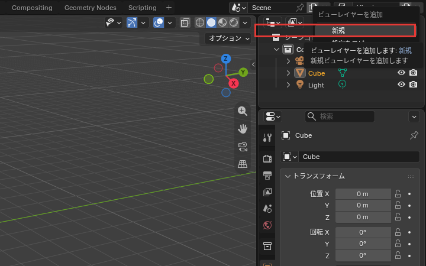
Task: Select the pan view hand icon
Action: coord(243,129)
